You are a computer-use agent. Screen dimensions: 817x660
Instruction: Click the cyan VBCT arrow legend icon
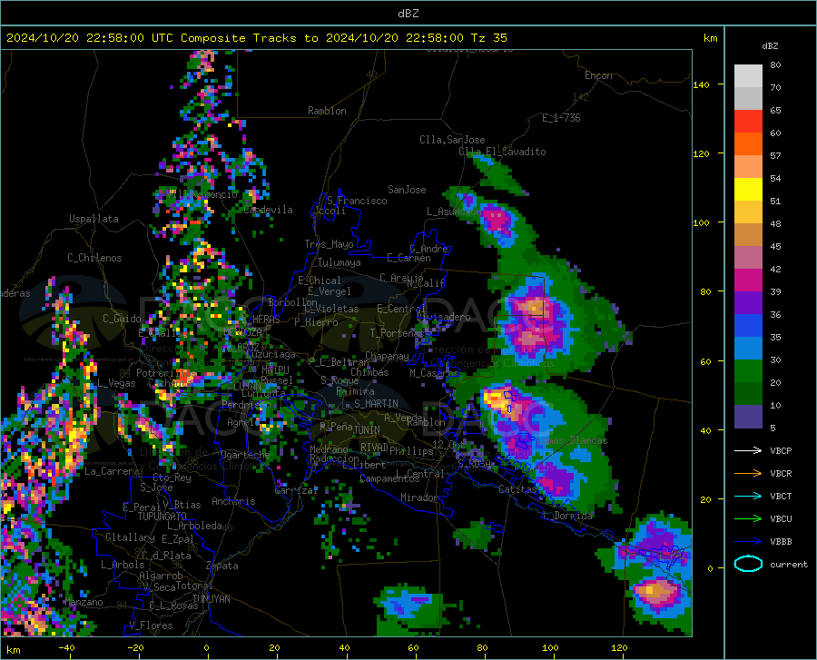[748, 496]
